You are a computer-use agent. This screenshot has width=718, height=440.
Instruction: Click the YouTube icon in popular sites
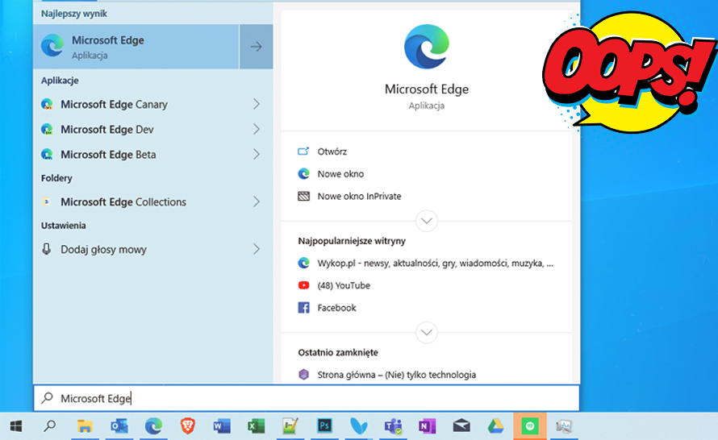(x=303, y=285)
